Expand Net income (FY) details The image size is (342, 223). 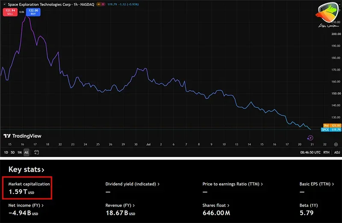(26, 205)
